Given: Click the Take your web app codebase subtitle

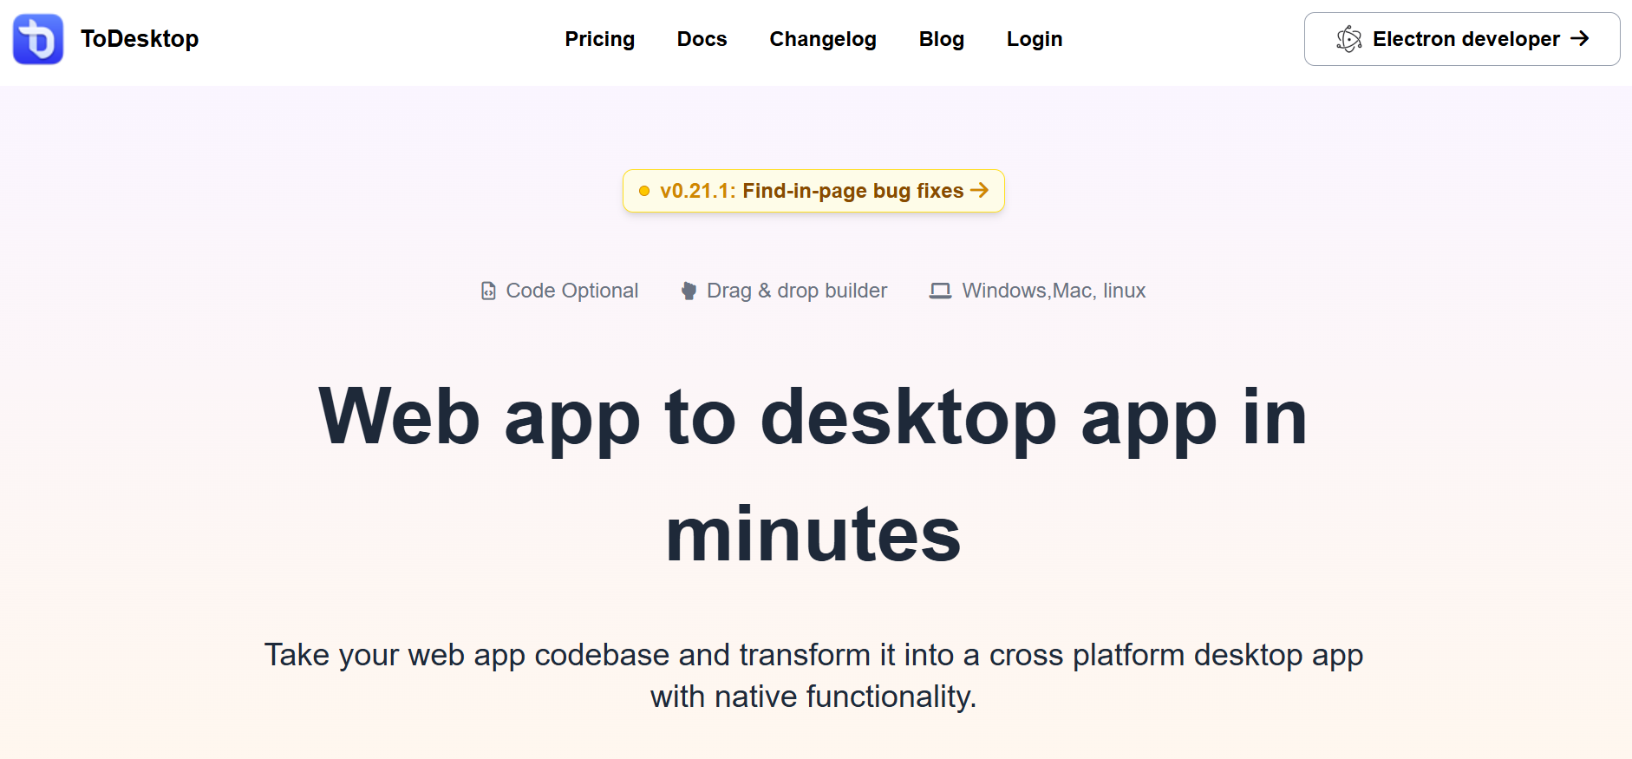Looking at the screenshot, I should 813,676.
